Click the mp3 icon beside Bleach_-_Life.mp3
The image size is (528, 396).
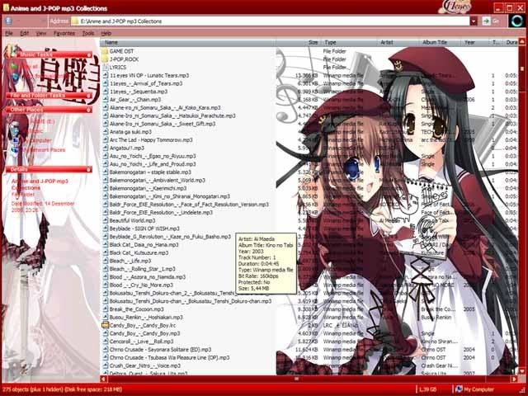click(106, 261)
